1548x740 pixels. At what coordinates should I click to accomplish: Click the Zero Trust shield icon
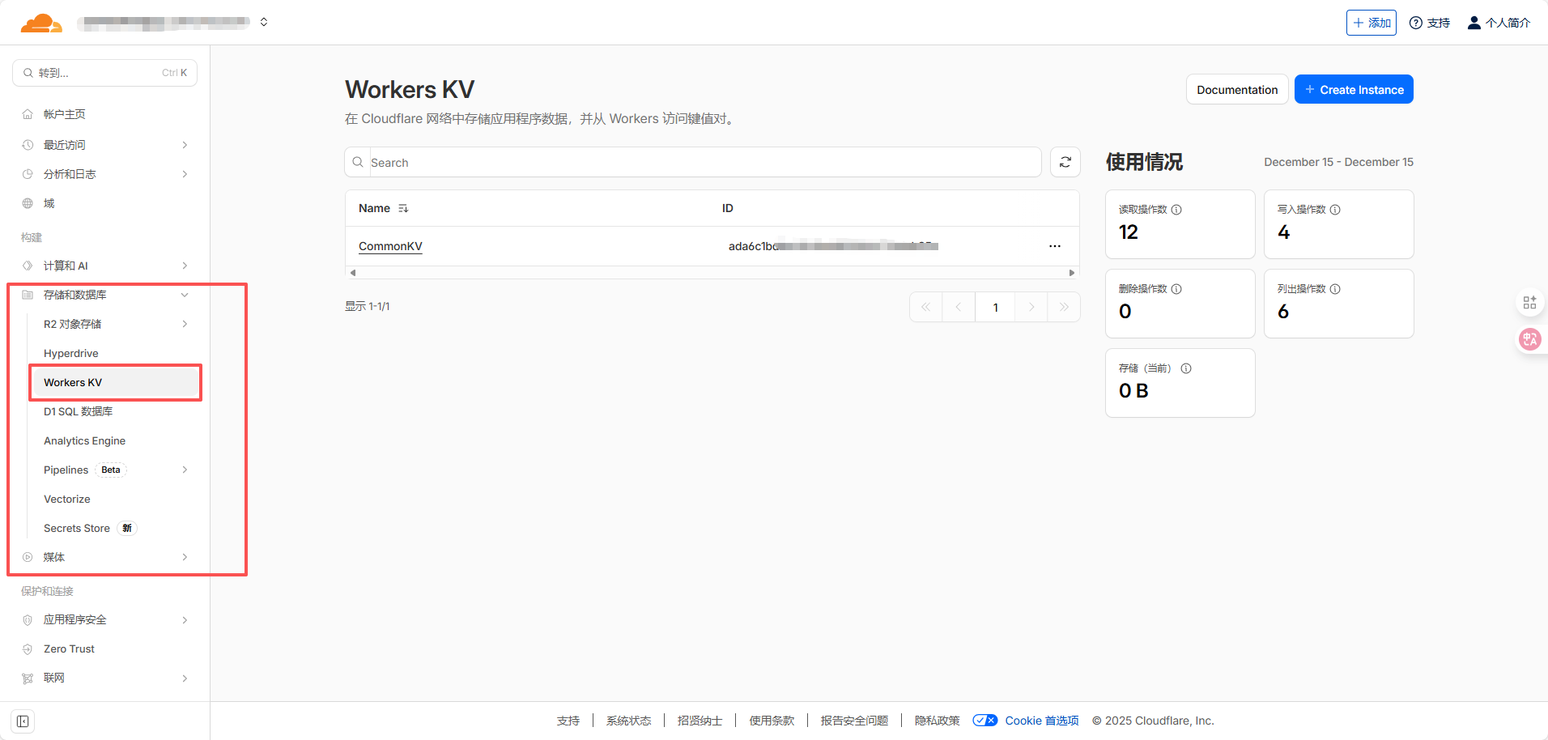point(28,649)
